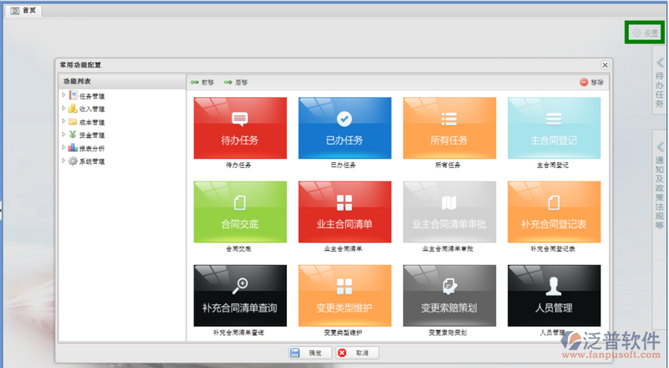Select the 业主合同清单审批 gray tile
Image resolution: width=669 pixels, height=368 pixels.
pyautogui.click(x=449, y=212)
